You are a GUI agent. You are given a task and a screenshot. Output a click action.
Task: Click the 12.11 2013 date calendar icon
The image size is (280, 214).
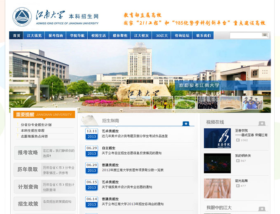[91, 134]
